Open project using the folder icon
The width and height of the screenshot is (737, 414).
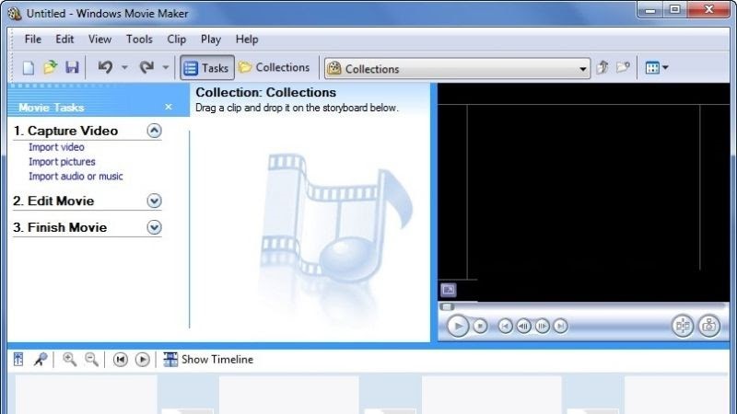pos(51,67)
